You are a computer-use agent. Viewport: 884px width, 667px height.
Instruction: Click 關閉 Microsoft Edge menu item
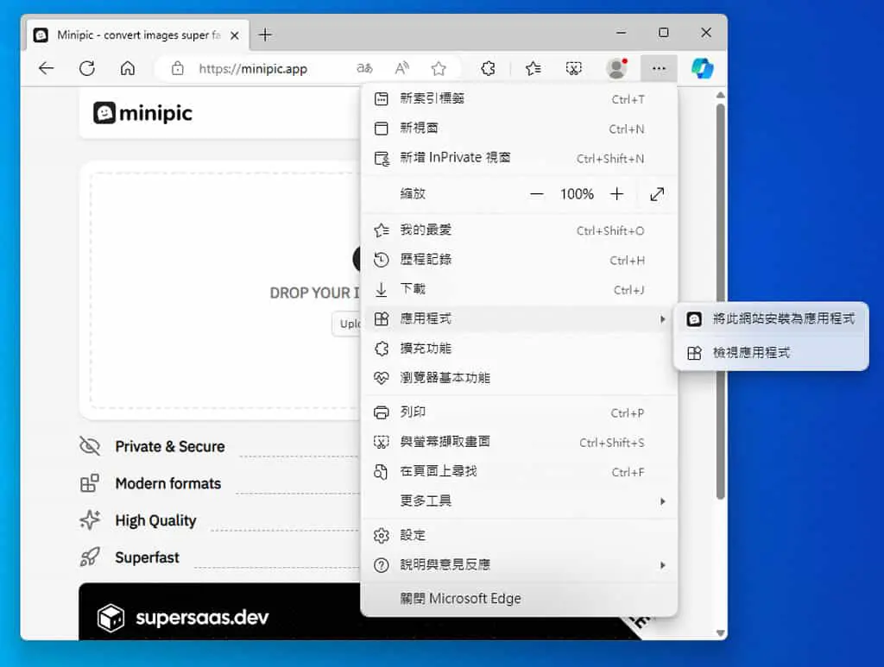point(519,598)
